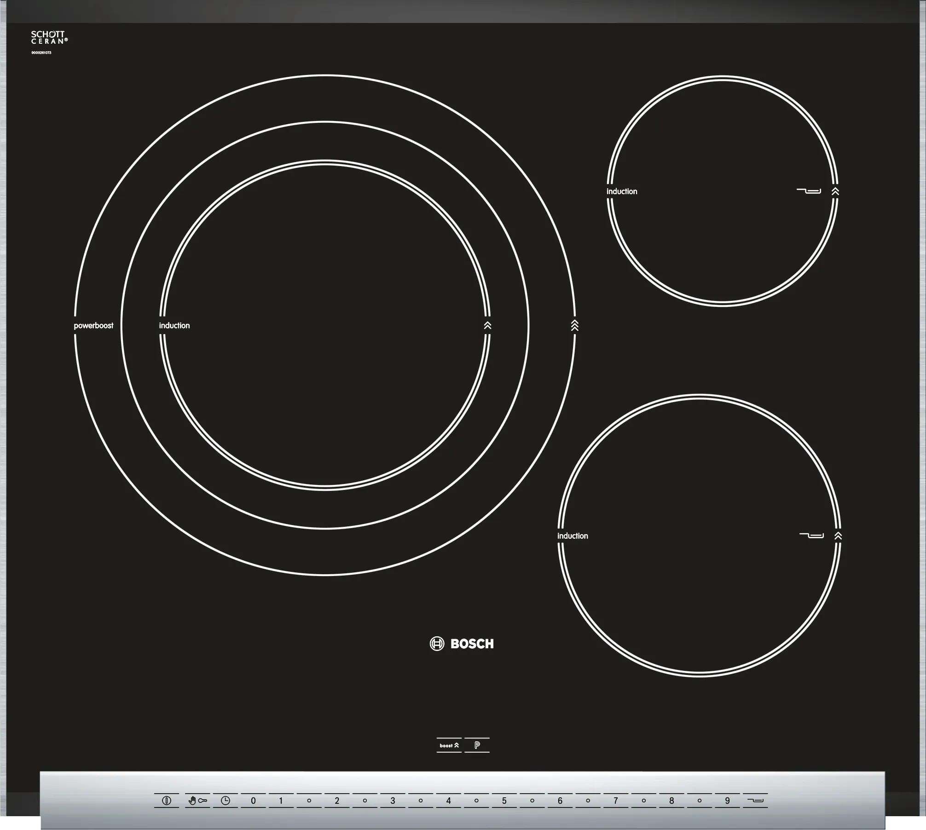
Task: Tap intermediate dot between 4 and 5
Action: [x=476, y=801]
